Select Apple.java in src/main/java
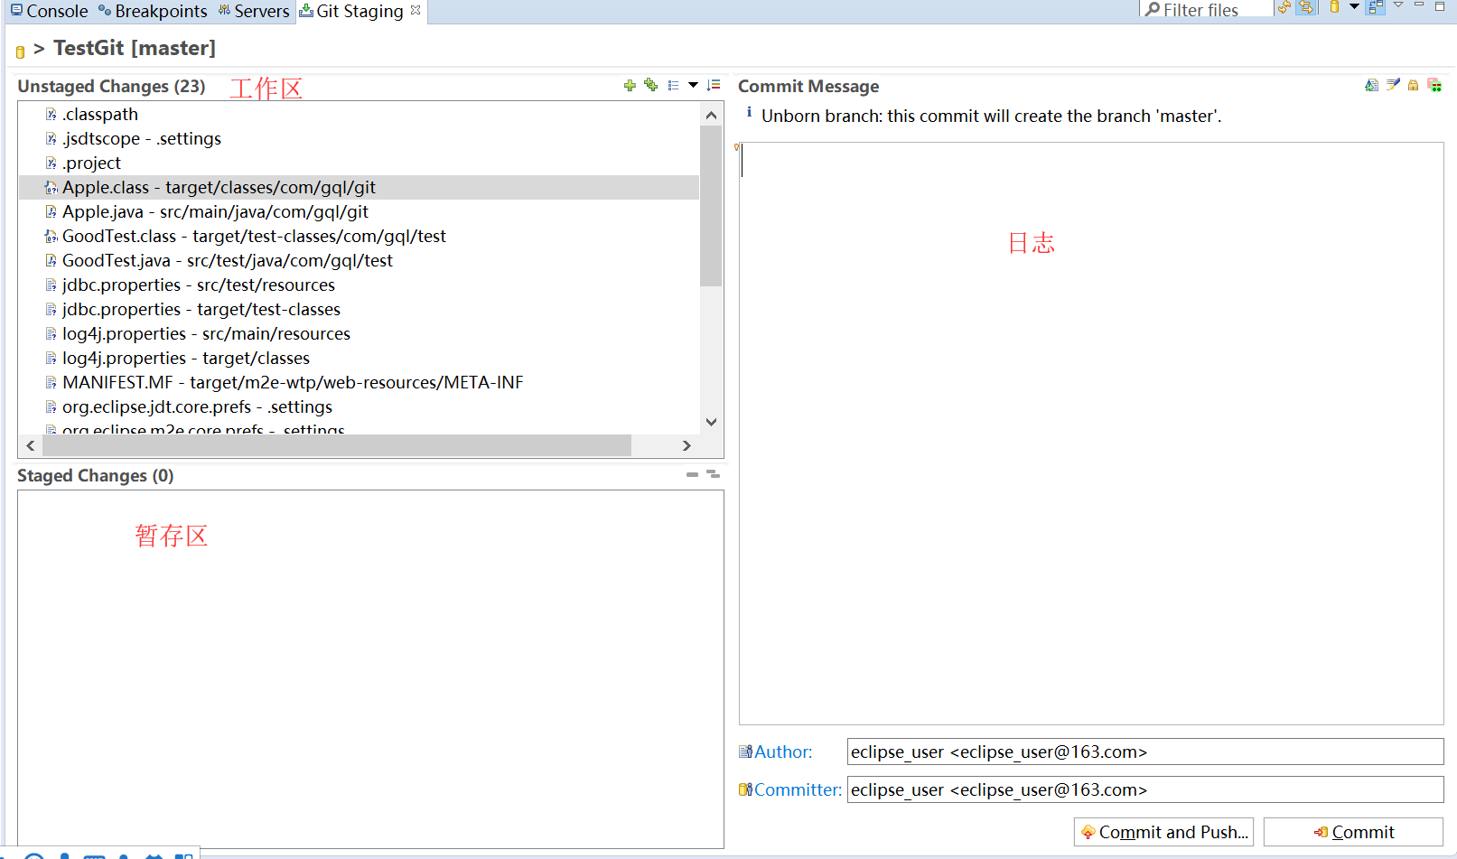The height and width of the screenshot is (859, 1457). tap(215, 211)
